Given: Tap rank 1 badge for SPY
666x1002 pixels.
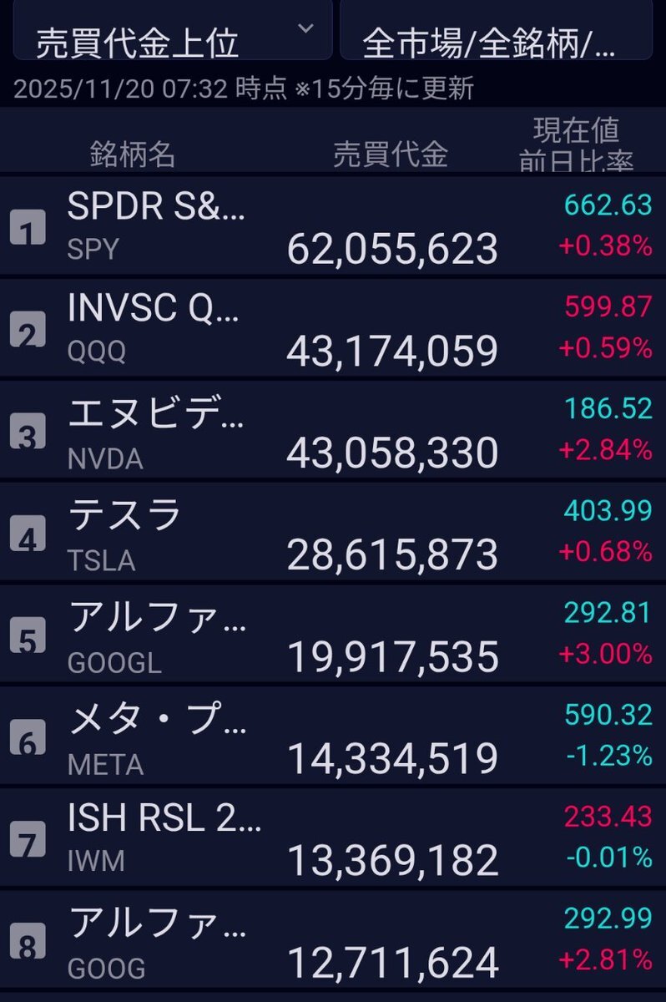Looking at the screenshot, I should tap(28, 229).
